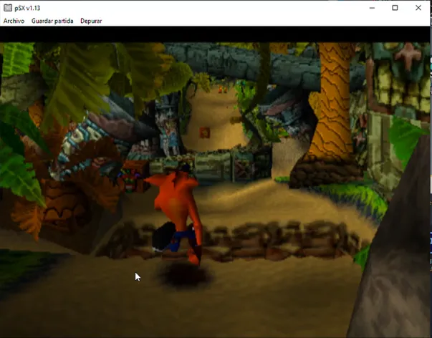Open the Guardar partida menu
The height and width of the screenshot is (338, 432).
point(52,21)
